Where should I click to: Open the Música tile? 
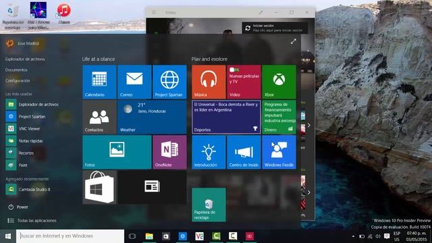click(209, 82)
